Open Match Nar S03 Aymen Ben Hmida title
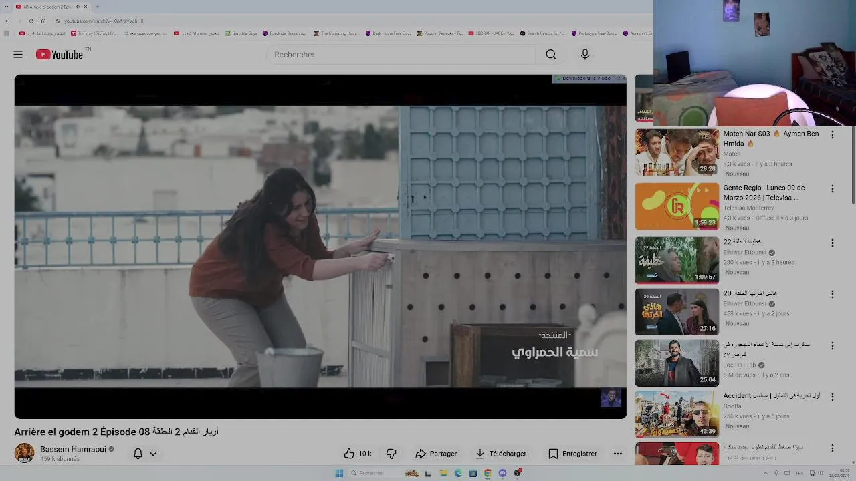This screenshot has width=856, height=481. [770, 138]
